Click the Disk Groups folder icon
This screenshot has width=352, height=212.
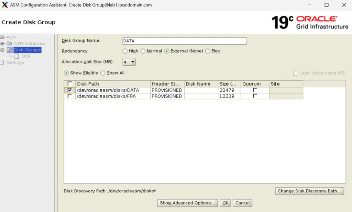coord(10,50)
